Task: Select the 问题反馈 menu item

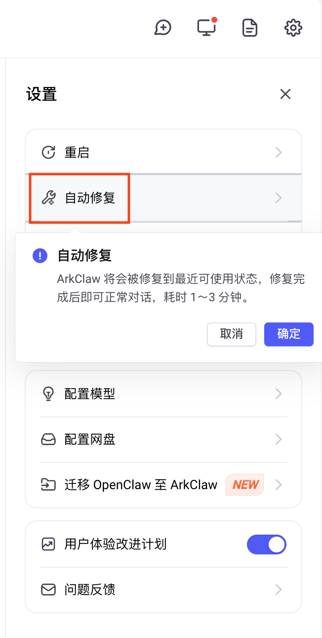Action: pos(90,590)
